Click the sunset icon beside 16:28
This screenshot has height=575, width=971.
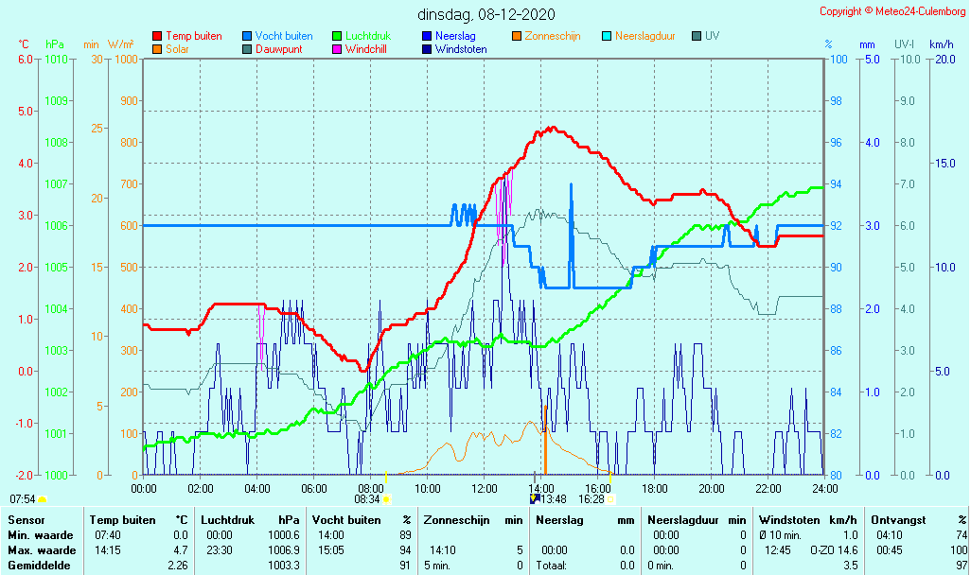click(x=610, y=499)
